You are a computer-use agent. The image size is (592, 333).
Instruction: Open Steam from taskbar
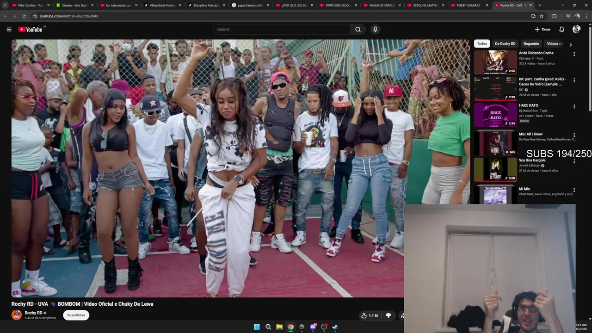[x=335, y=327]
